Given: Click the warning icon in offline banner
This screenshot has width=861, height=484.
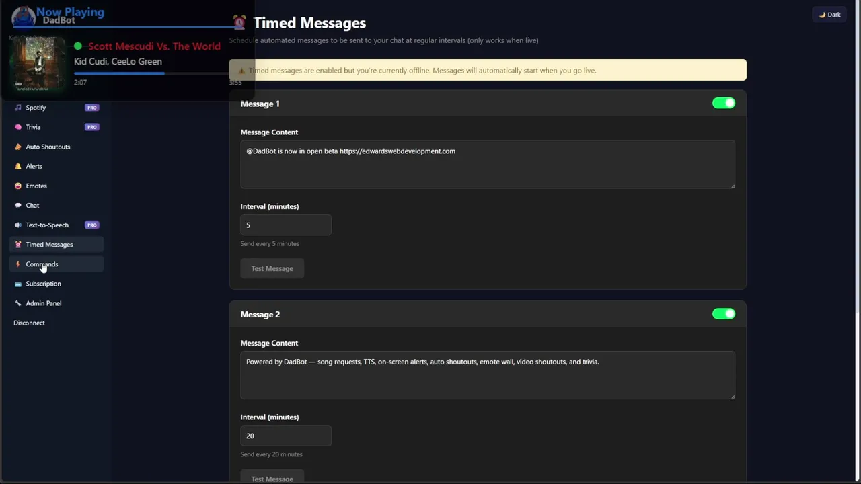Looking at the screenshot, I should click(241, 70).
